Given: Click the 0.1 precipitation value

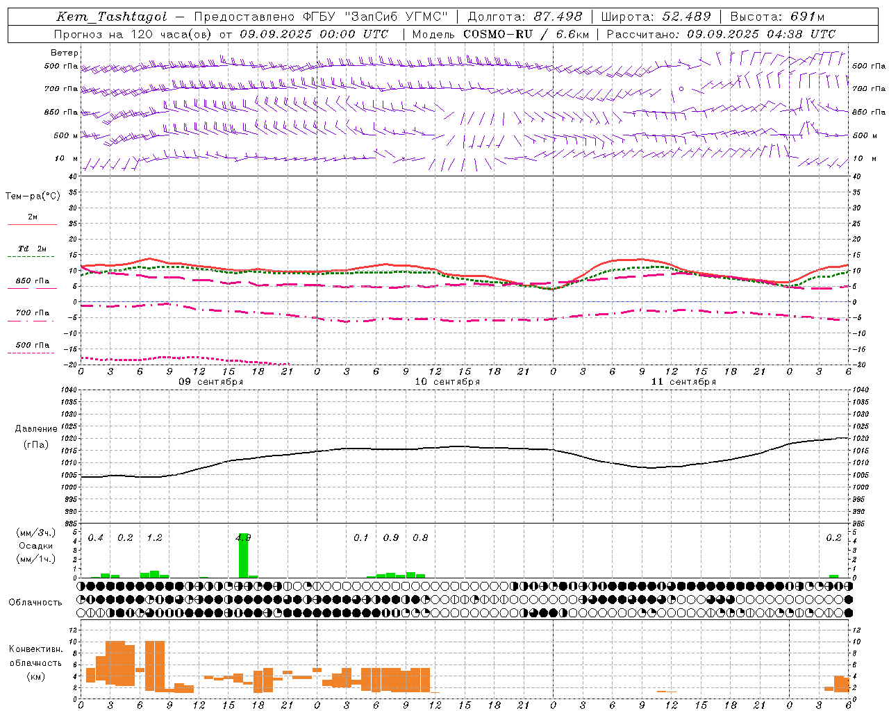Looking at the screenshot, I should coord(361,537).
